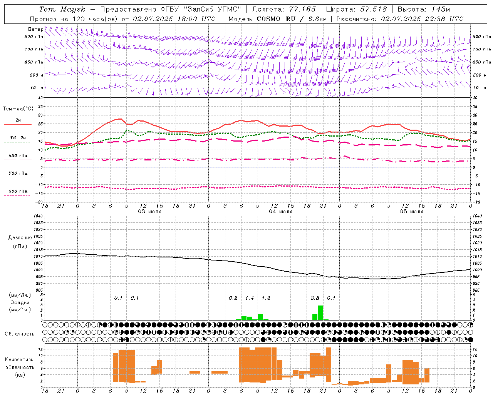
Task: Click the 'Долгота: 77.165' longitude value
Action: click(x=284, y=9)
